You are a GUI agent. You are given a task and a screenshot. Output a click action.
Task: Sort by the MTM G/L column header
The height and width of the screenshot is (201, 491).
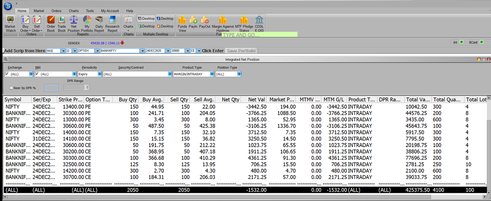334,100
